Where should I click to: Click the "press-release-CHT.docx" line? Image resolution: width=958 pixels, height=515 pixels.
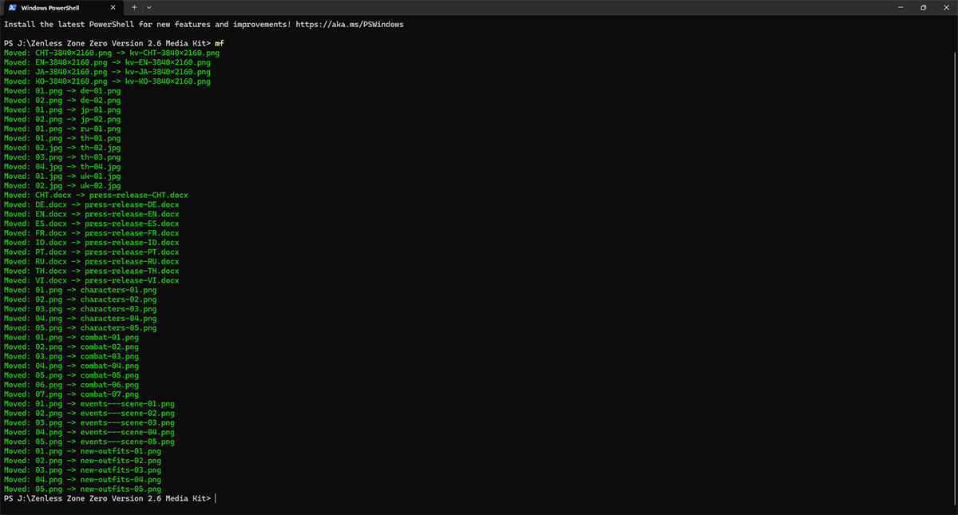point(96,195)
